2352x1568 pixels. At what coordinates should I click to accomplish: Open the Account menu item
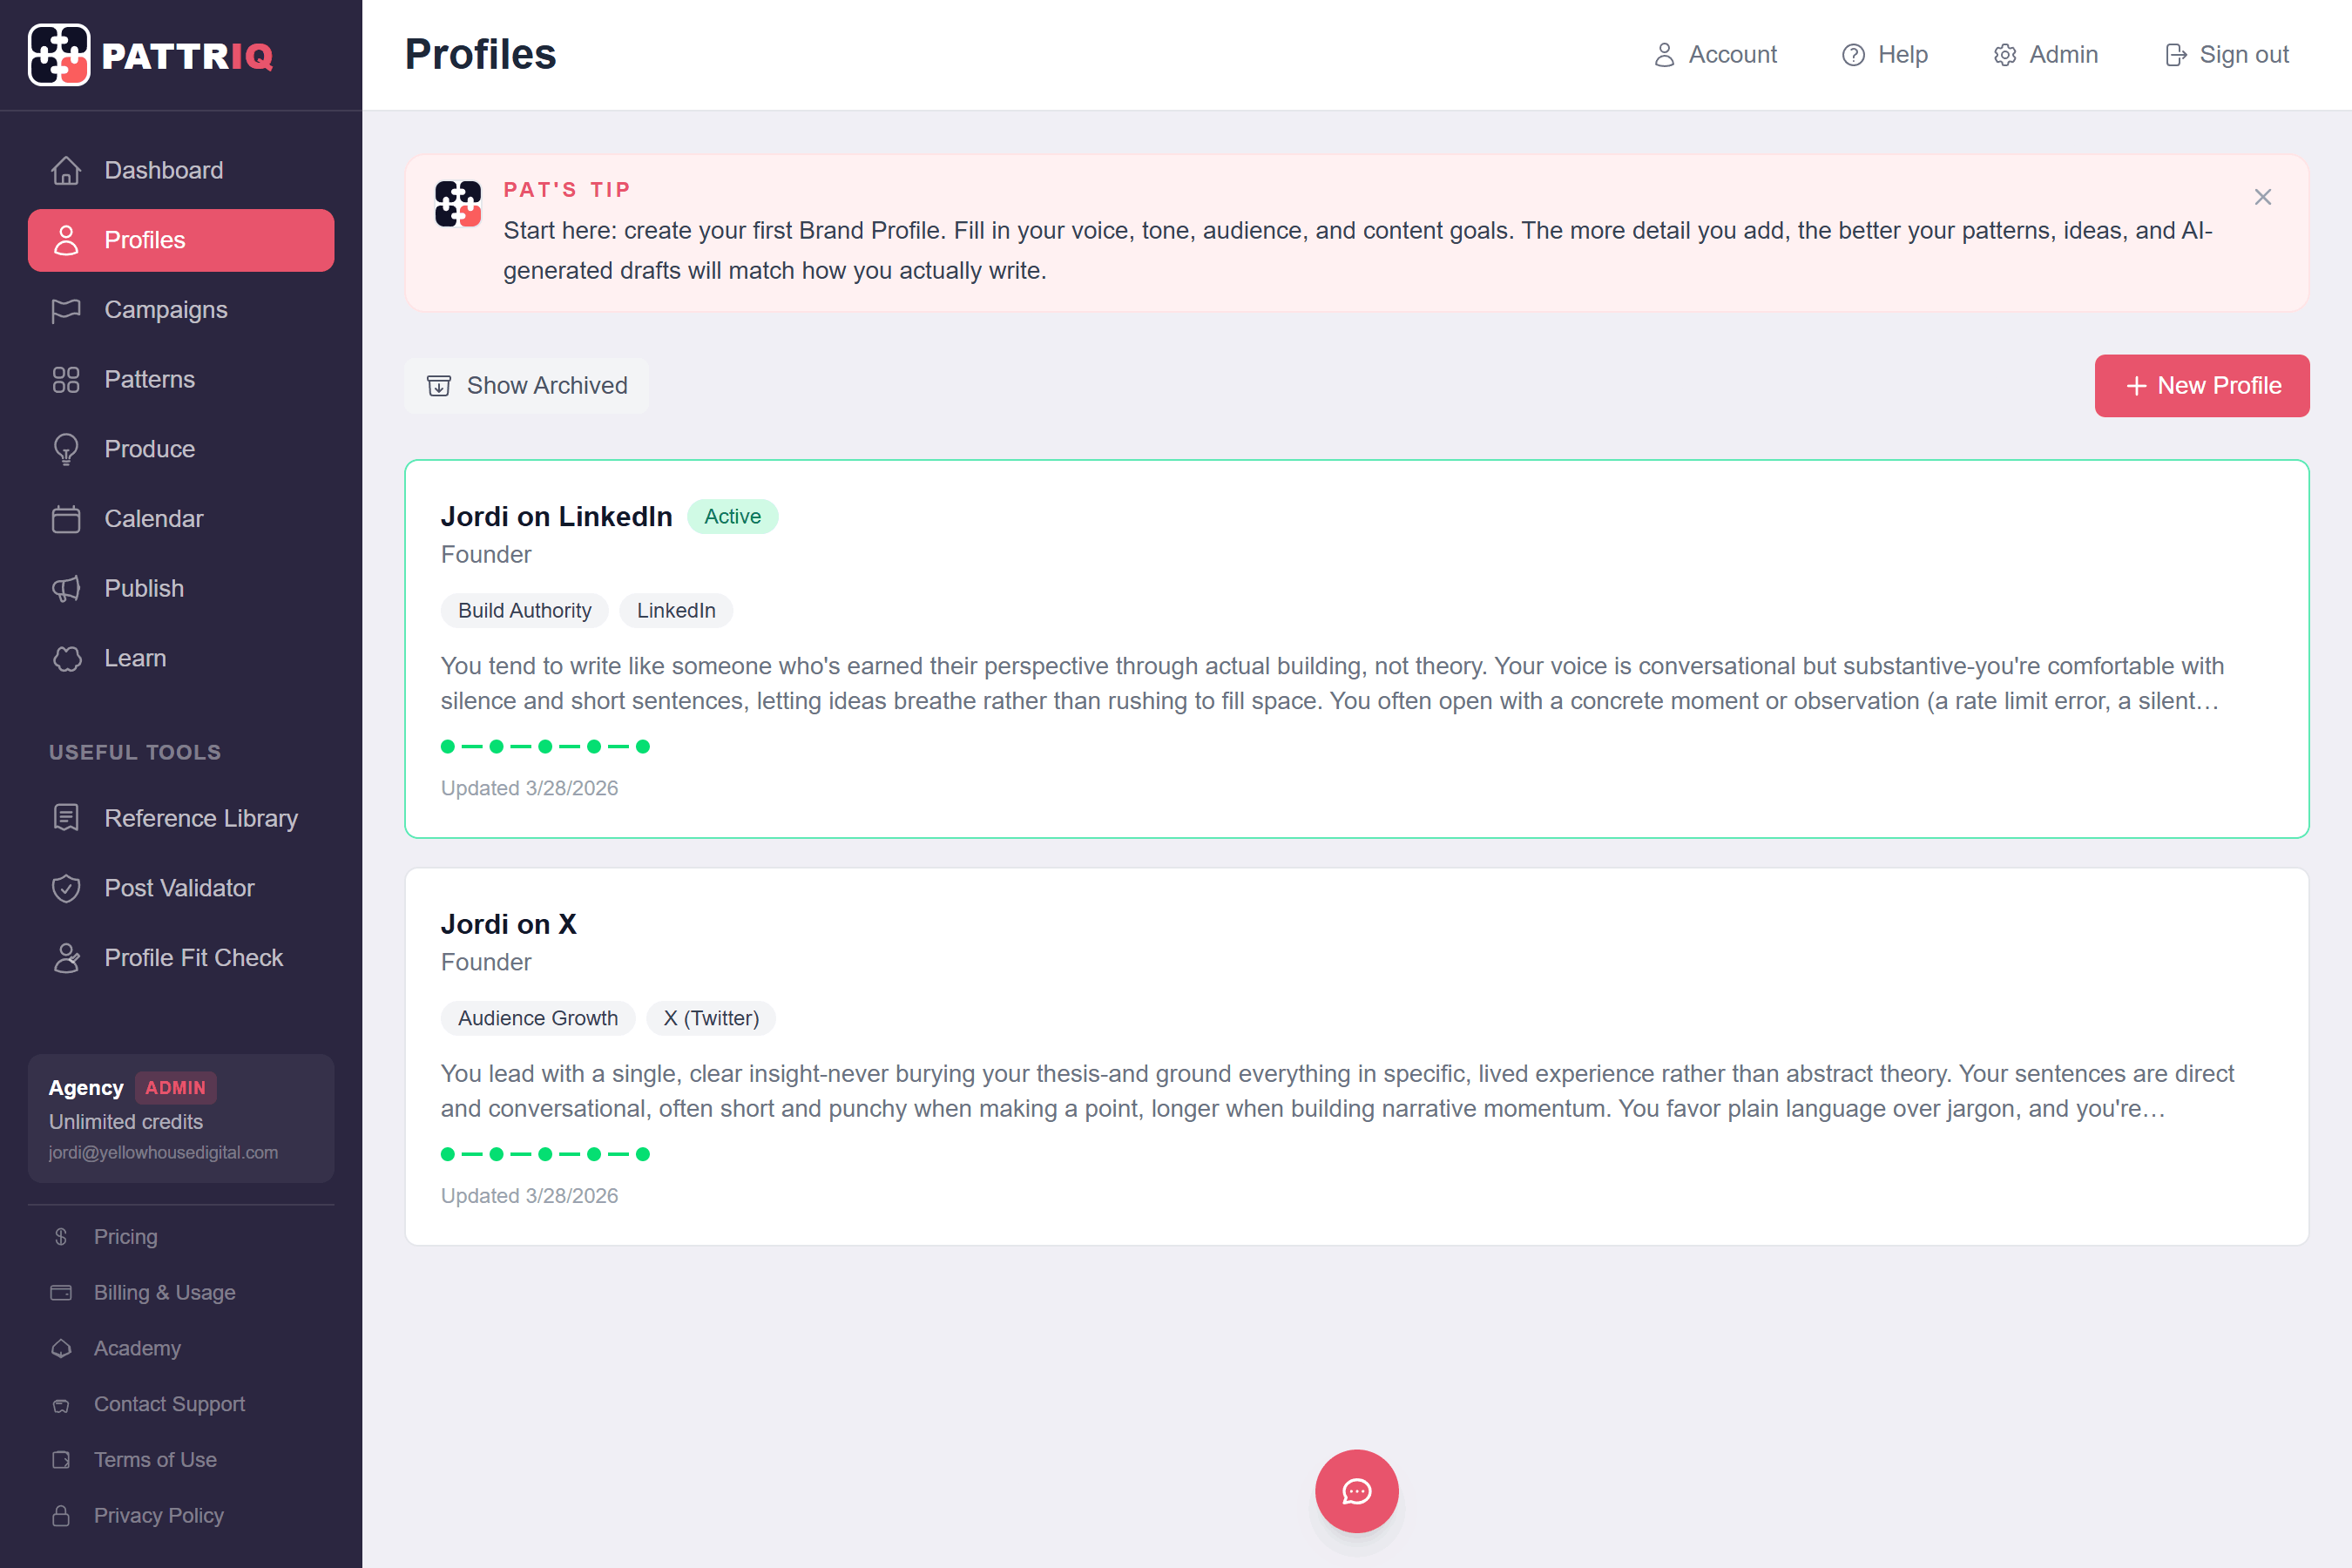coord(1714,55)
